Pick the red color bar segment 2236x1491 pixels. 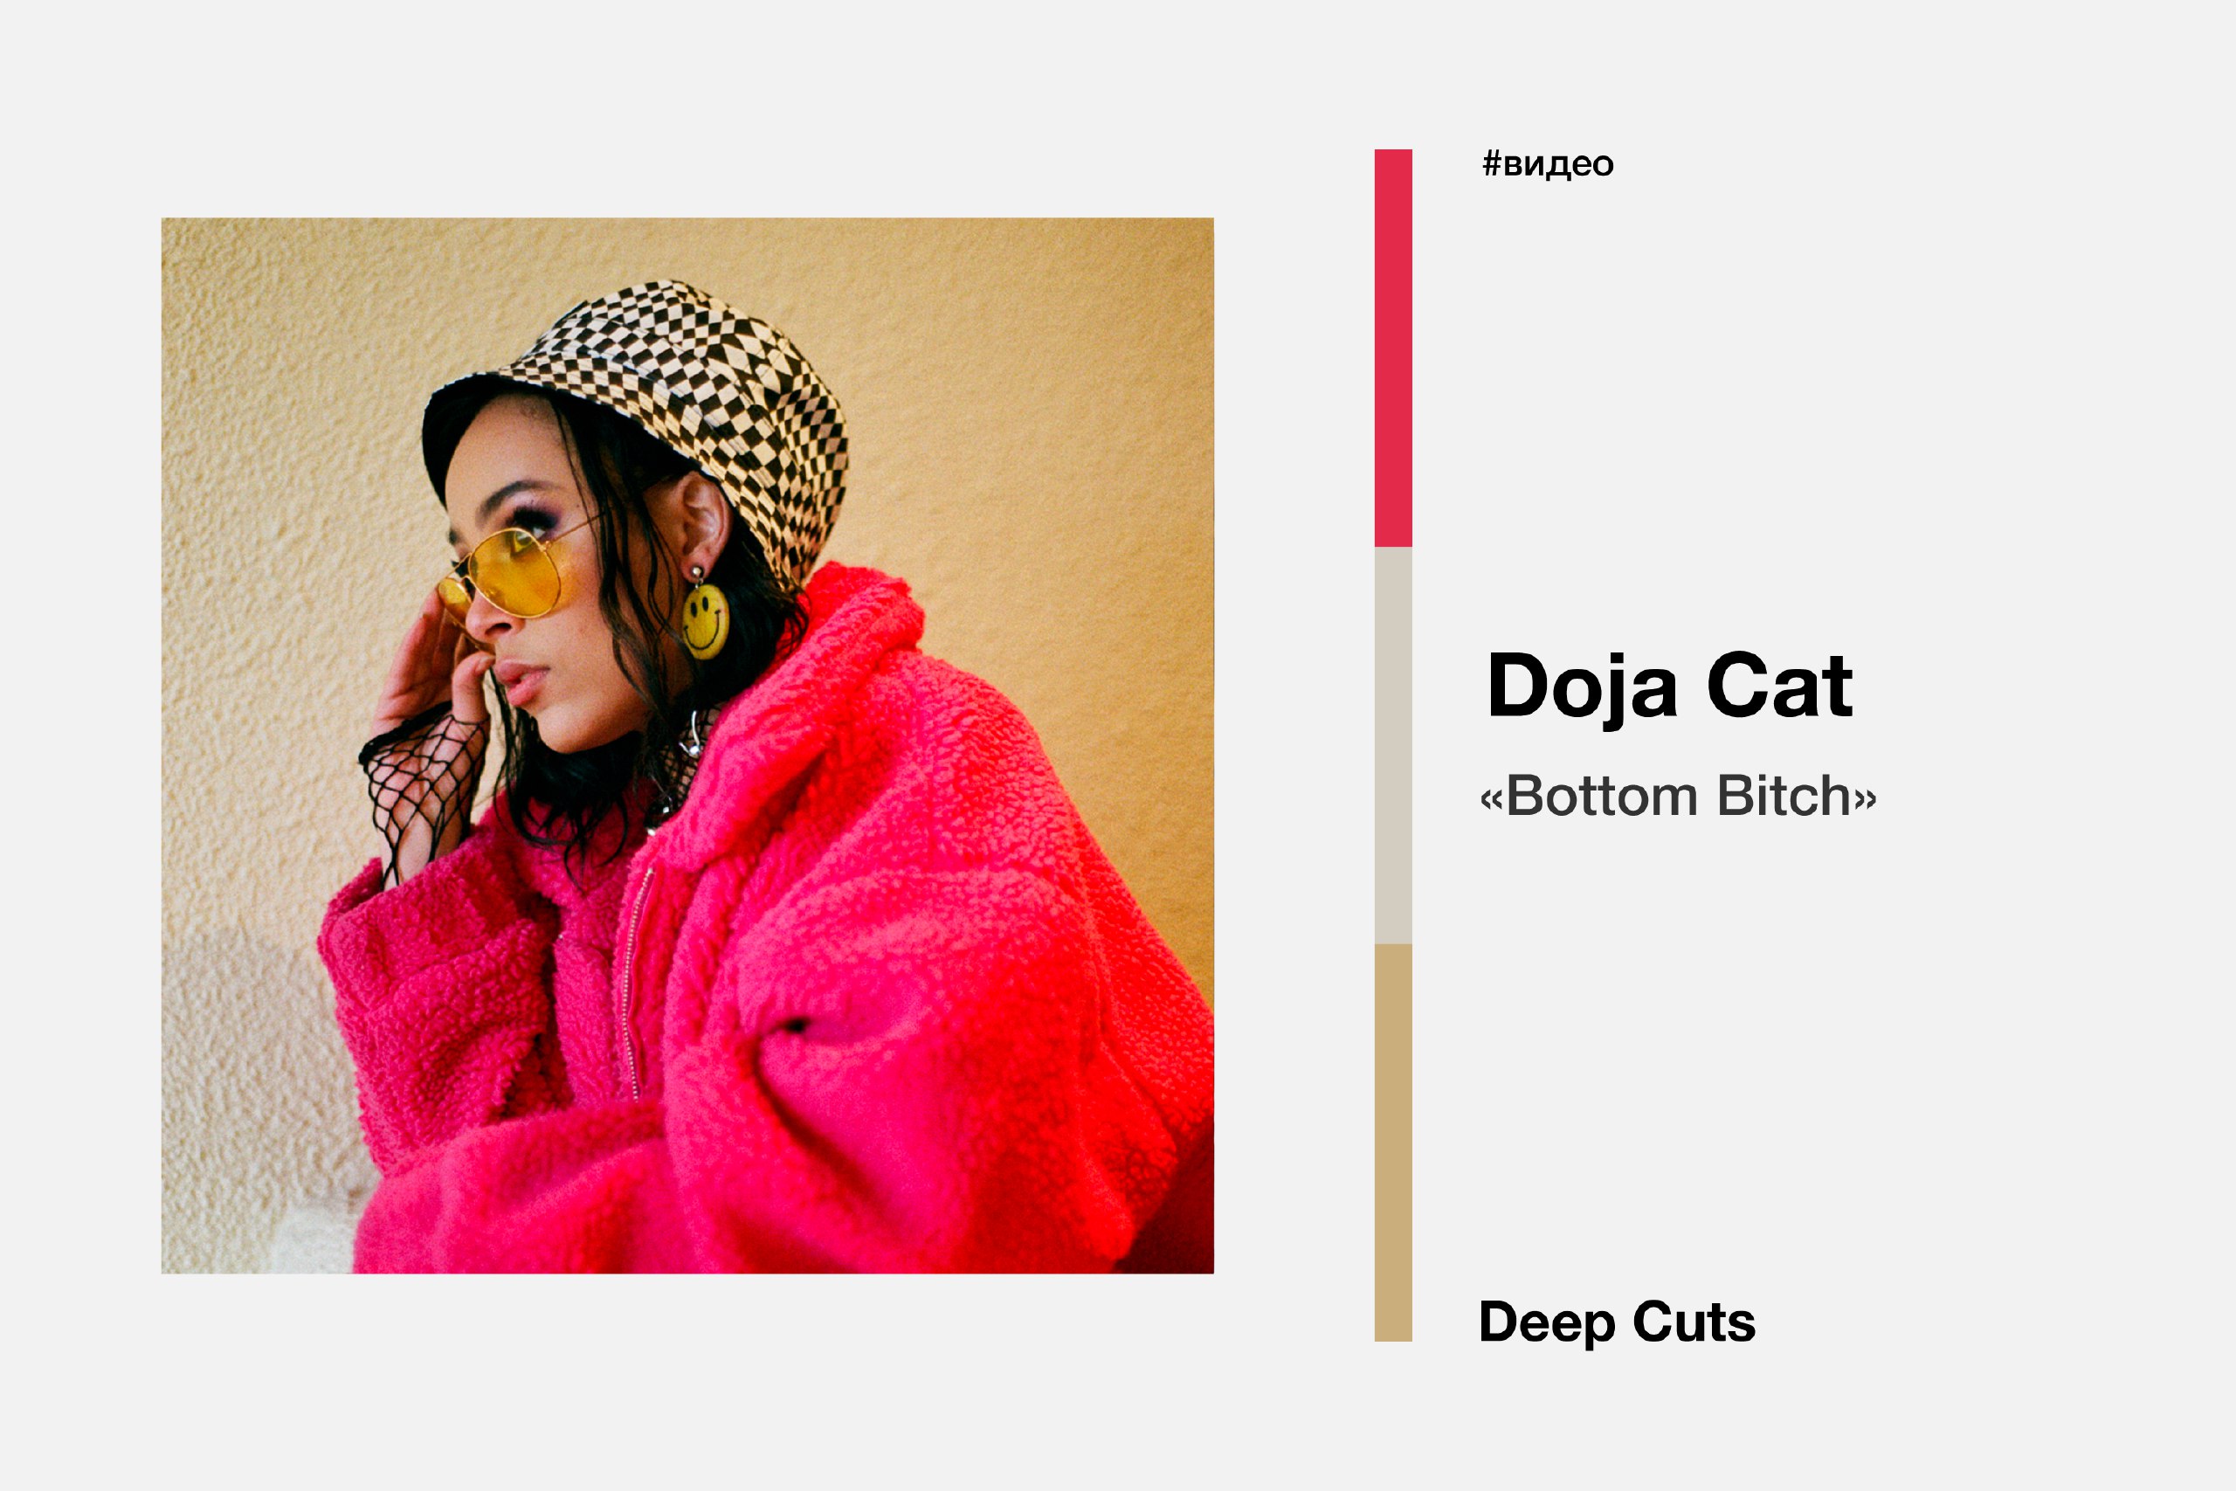point(1393,348)
